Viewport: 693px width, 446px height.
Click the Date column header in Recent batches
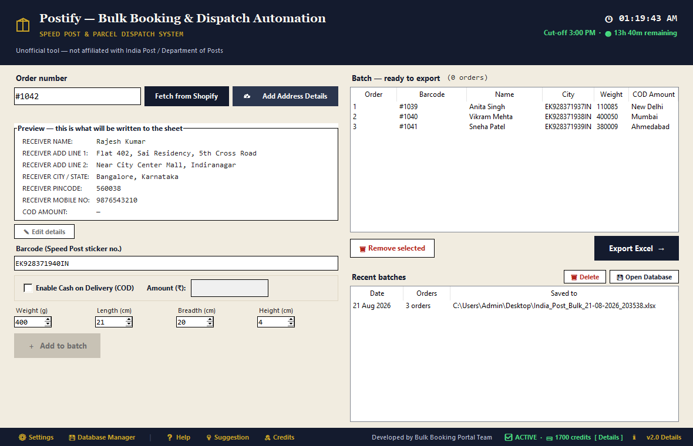click(x=377, y=293)
